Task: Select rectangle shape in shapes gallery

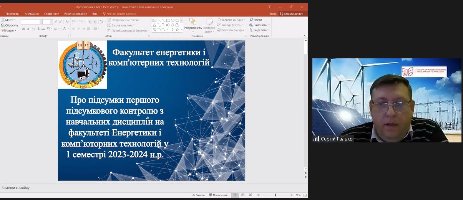Action: tap(168, 20)
